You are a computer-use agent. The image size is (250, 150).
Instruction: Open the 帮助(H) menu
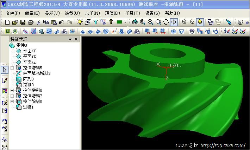coord(172,13)
